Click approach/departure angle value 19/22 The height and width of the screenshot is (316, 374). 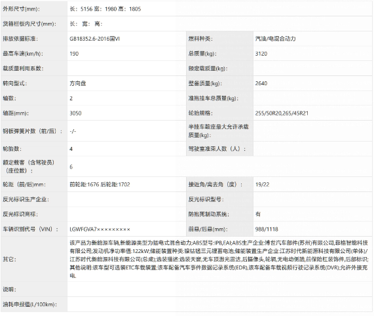pyautogui.click(x=262, y=184)
